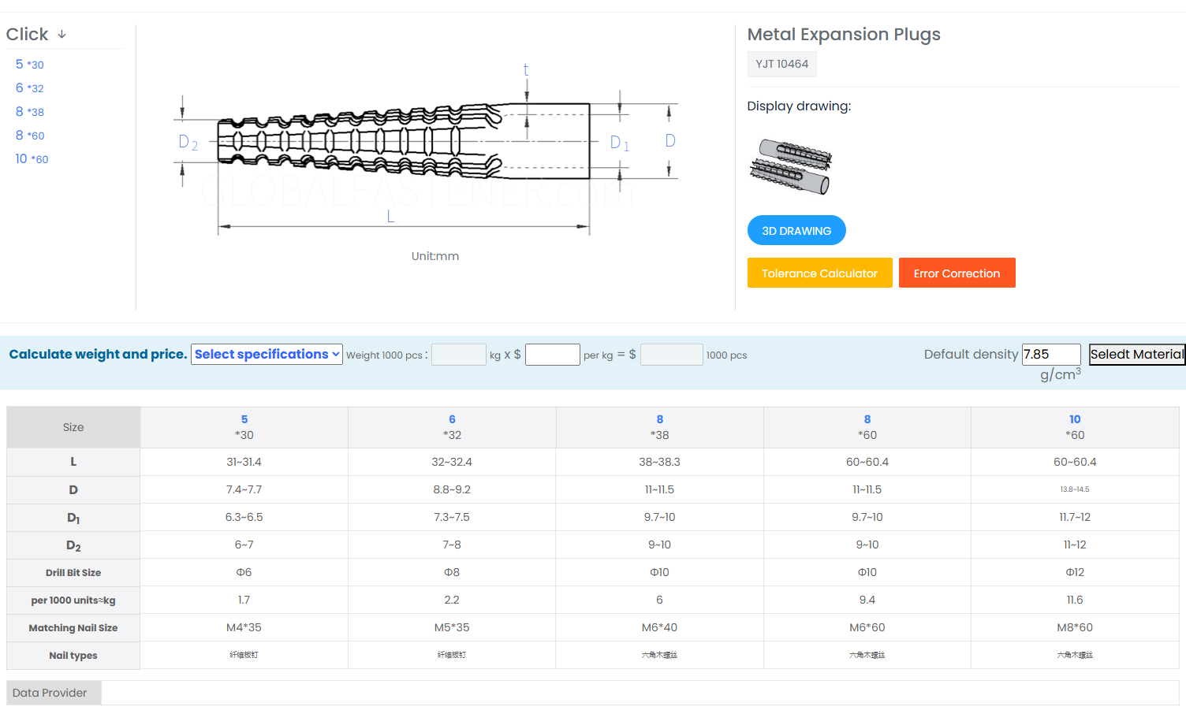Click the YJT 10464 standard tag
The height and width of the screenshot is (714, 1186).
pos(781,64)
